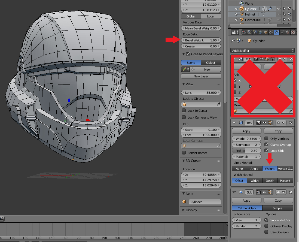
Task: Move Bevel modifier up in stack
Action: [x=278, y=123]
